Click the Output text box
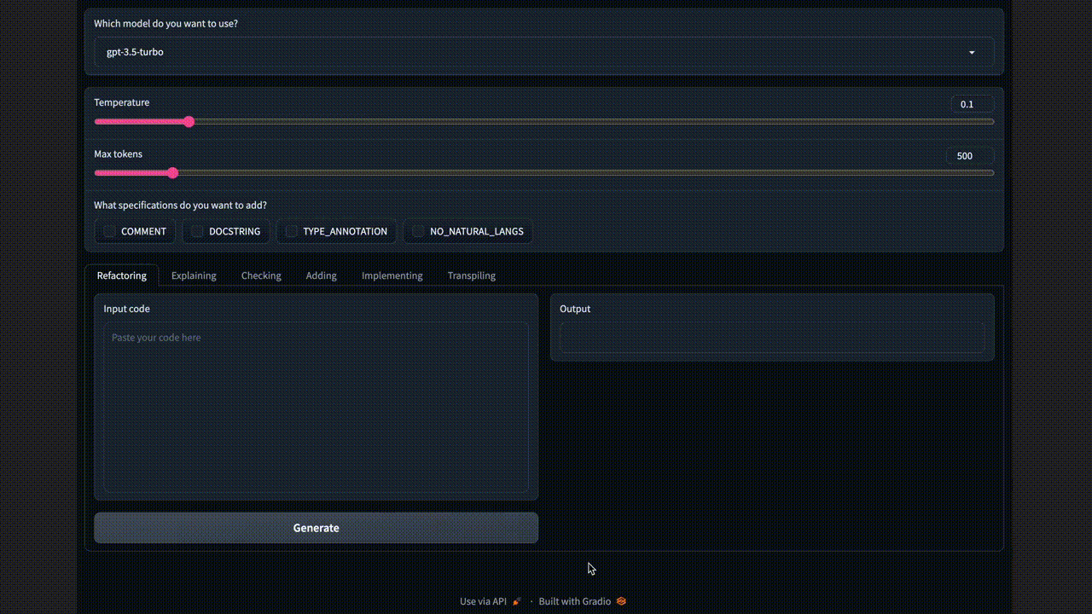 (x=772, y=338)
